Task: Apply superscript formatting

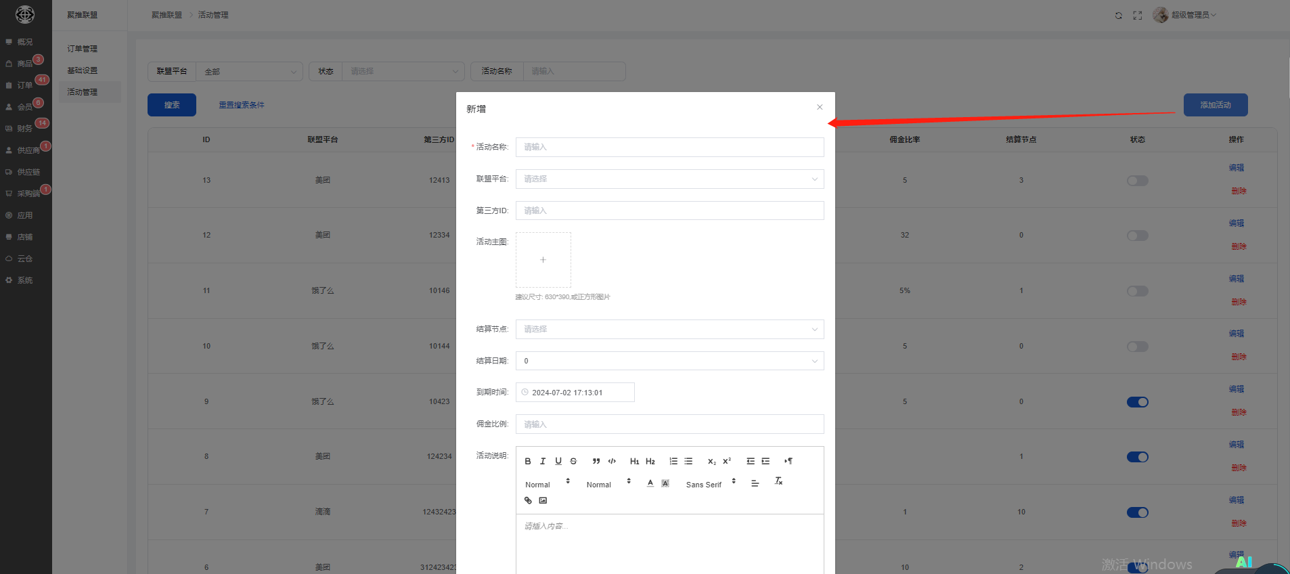Action: [727, 461]
